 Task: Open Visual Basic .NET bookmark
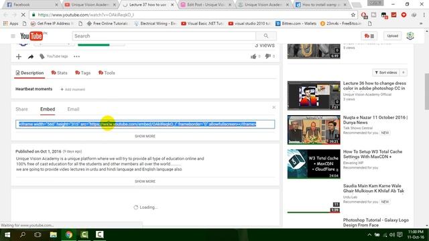[x=202, y=23]
